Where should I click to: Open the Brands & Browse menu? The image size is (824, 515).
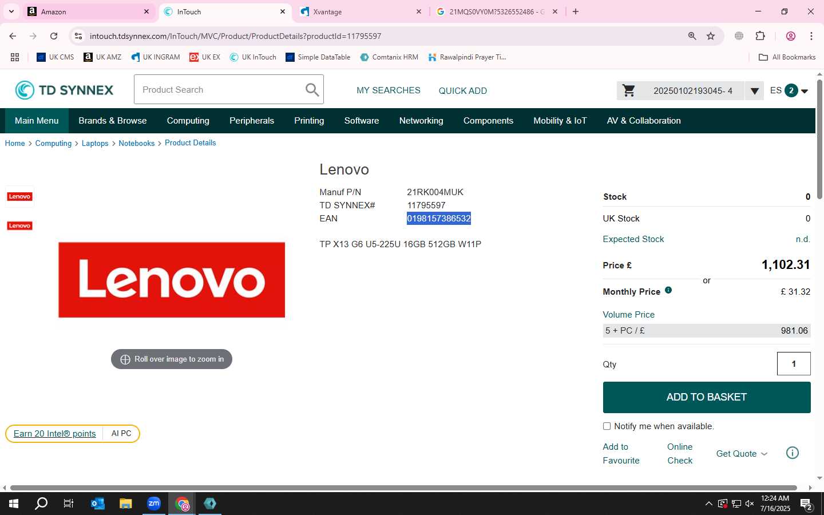point(113,121)
